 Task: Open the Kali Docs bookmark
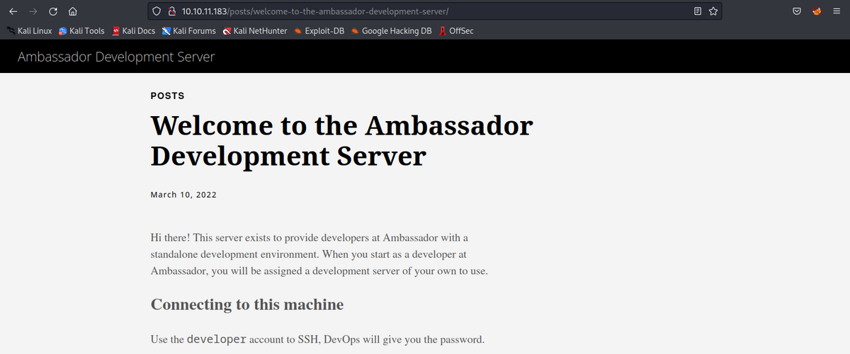pos(133,31)
